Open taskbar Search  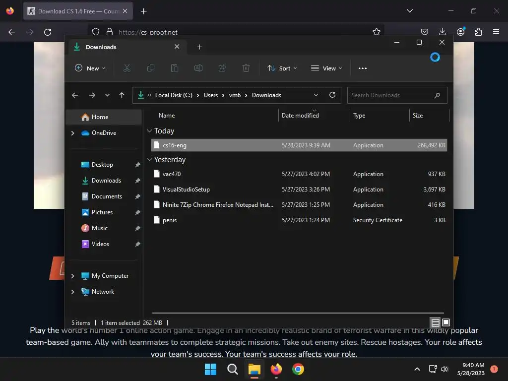pos(232,369)
